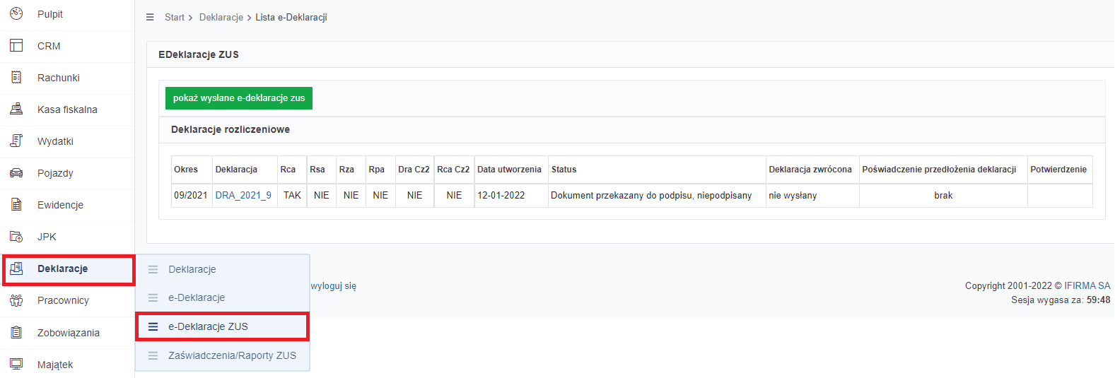Click the wyloguj się logout link
The width and height of the screenshot is (1115, 378).
334,285
